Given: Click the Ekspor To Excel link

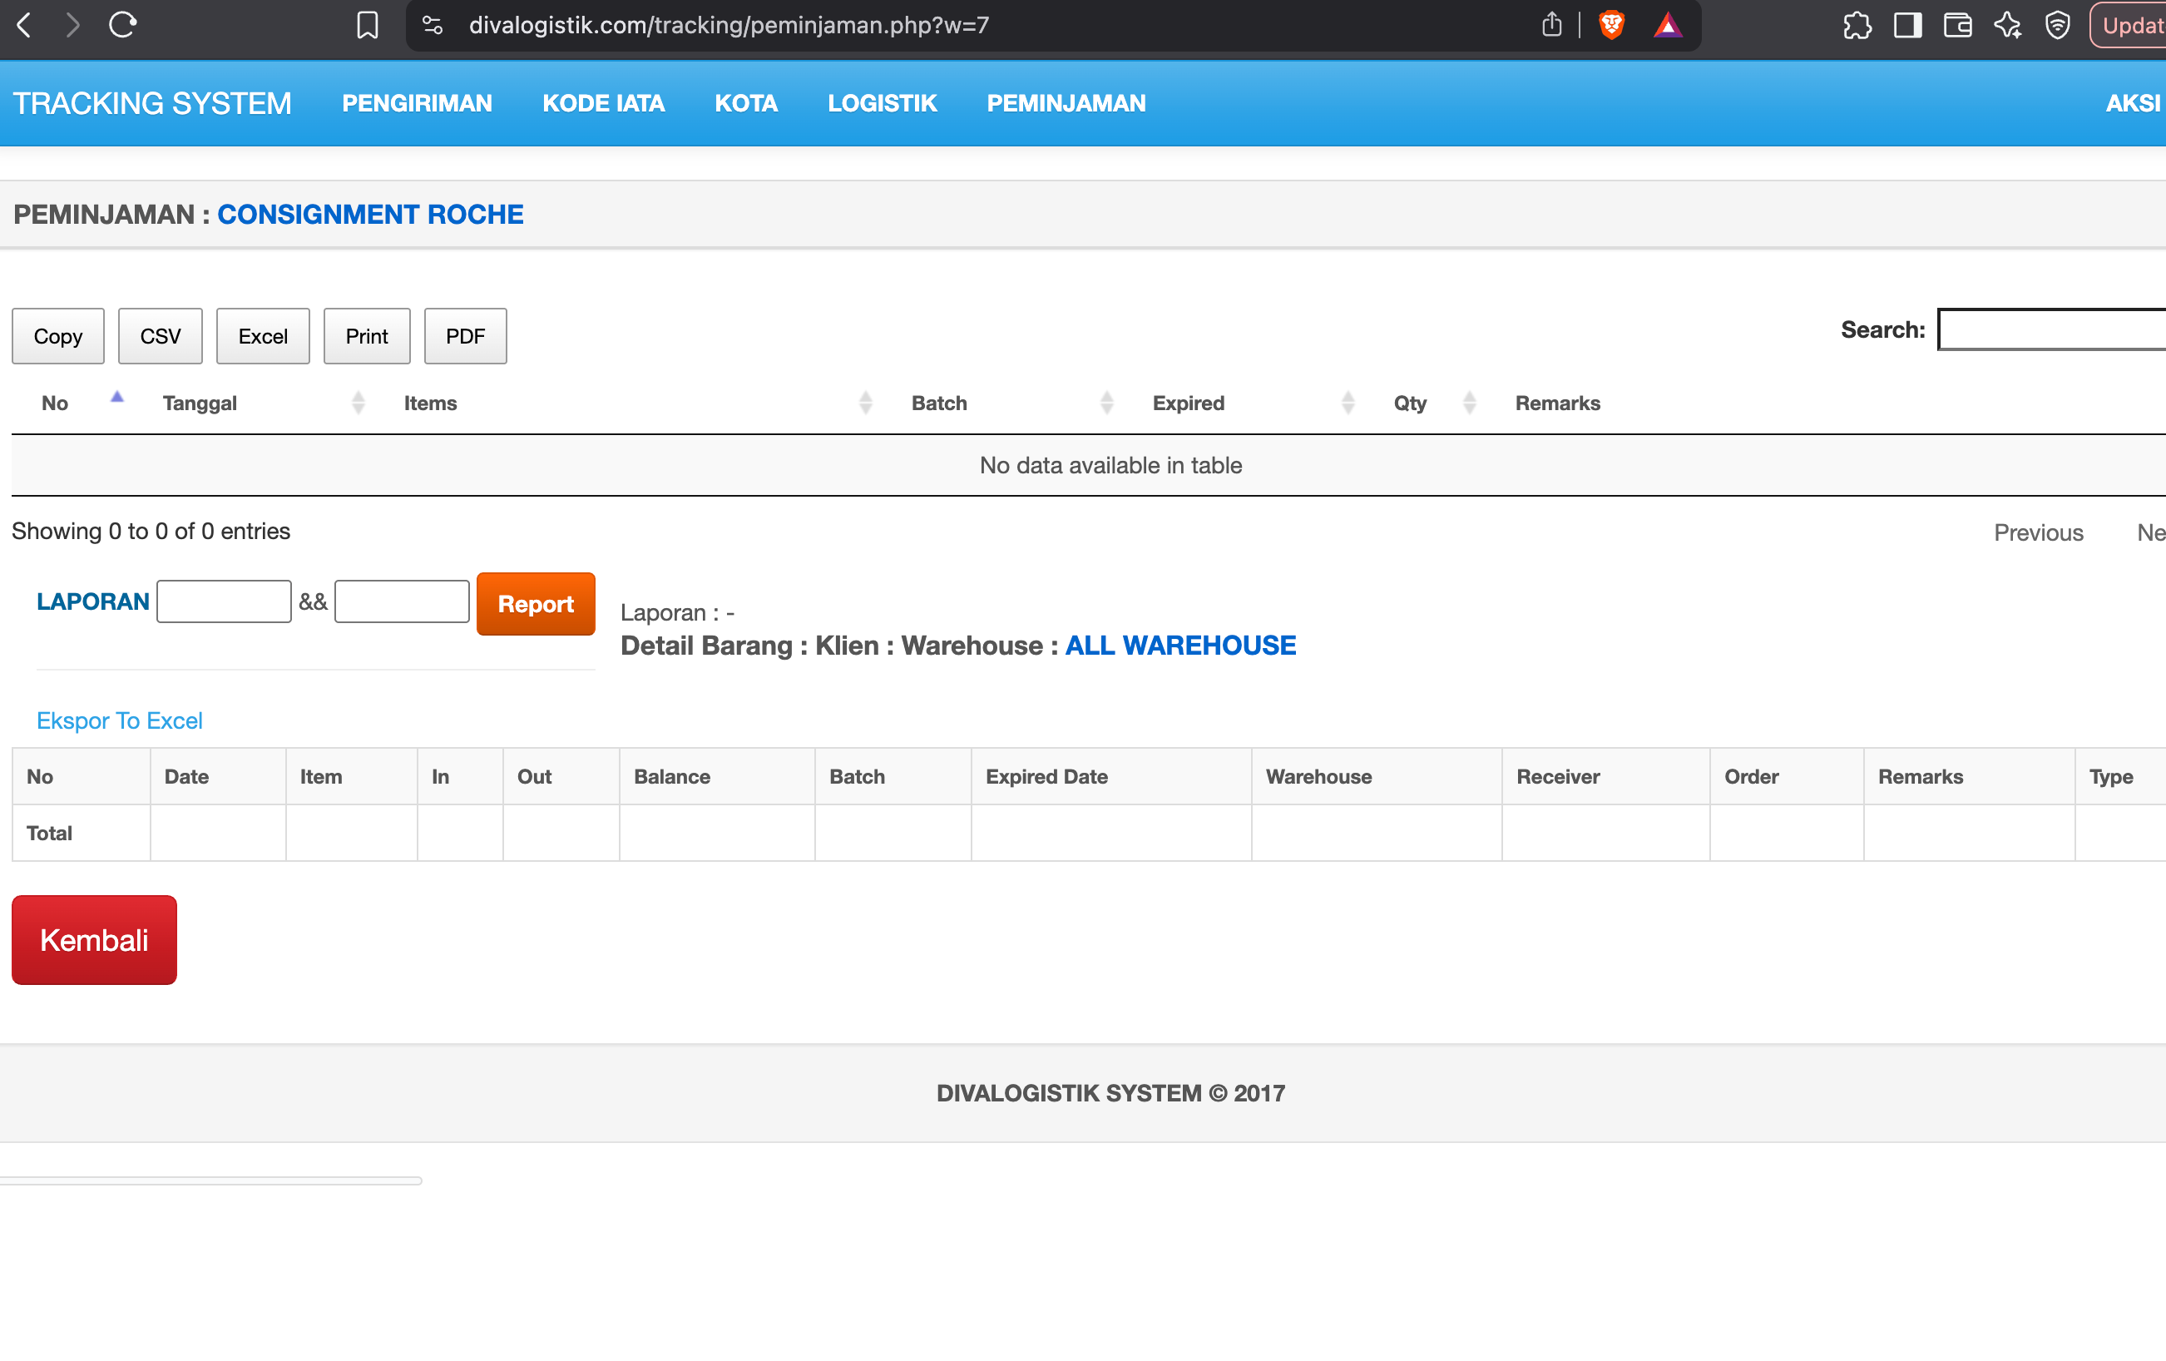Looking at the screenshot, I should [x=119, y=720].
